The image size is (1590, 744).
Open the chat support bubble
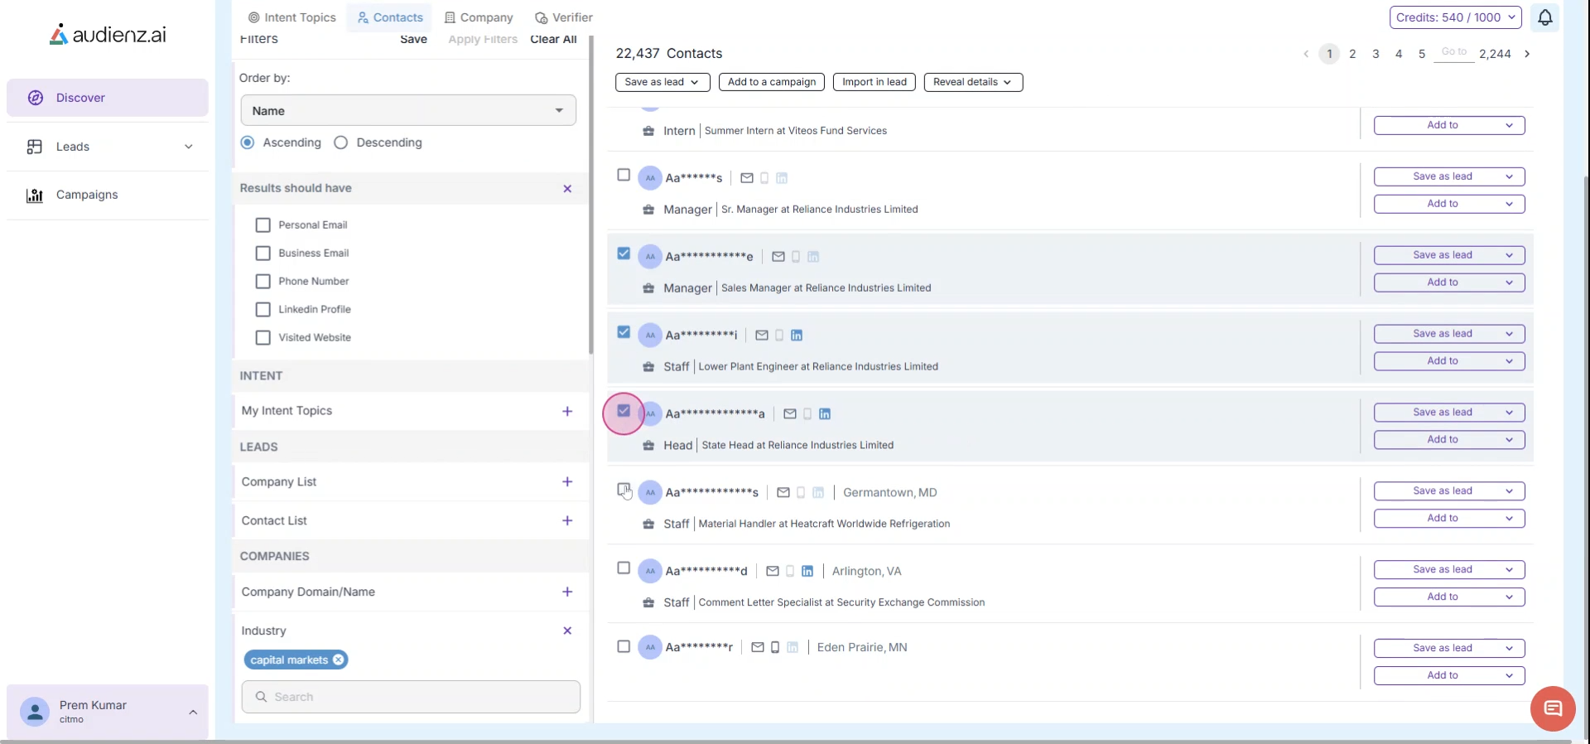coord(1552,708)
